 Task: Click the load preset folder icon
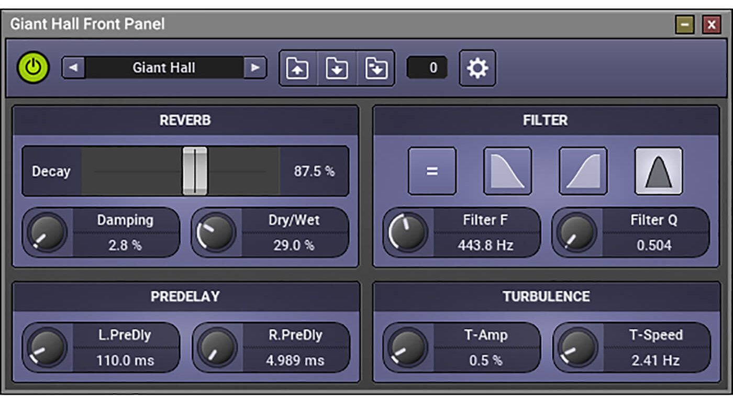coord(297,69)
